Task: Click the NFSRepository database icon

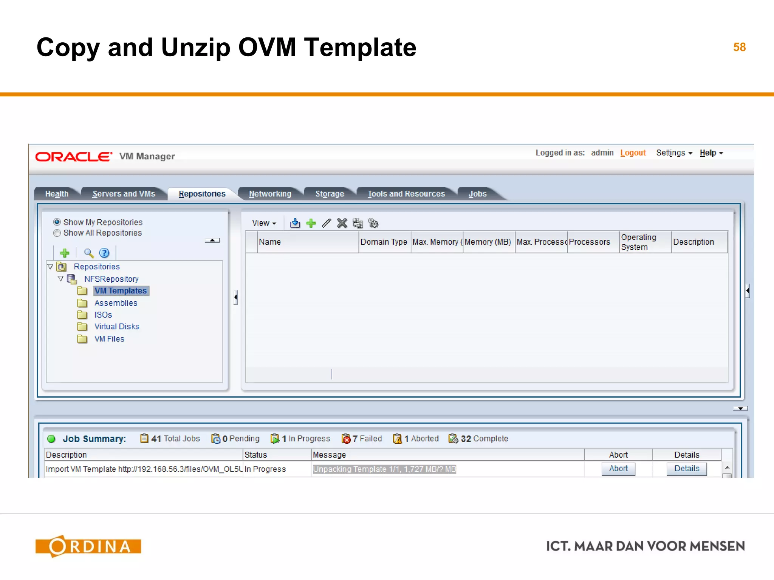Action: 72,279
